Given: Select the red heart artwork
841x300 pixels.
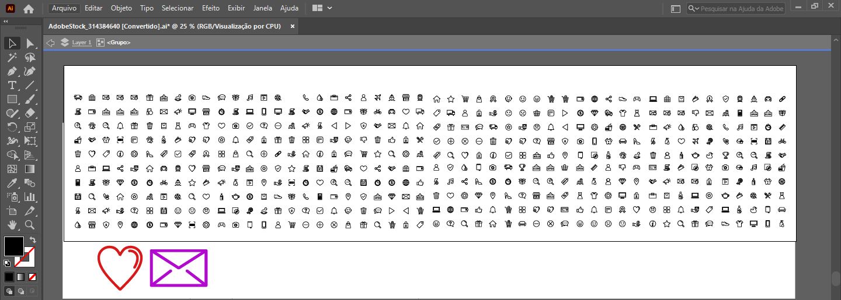Looking at the screenshot, I should [x=120, y=267].
